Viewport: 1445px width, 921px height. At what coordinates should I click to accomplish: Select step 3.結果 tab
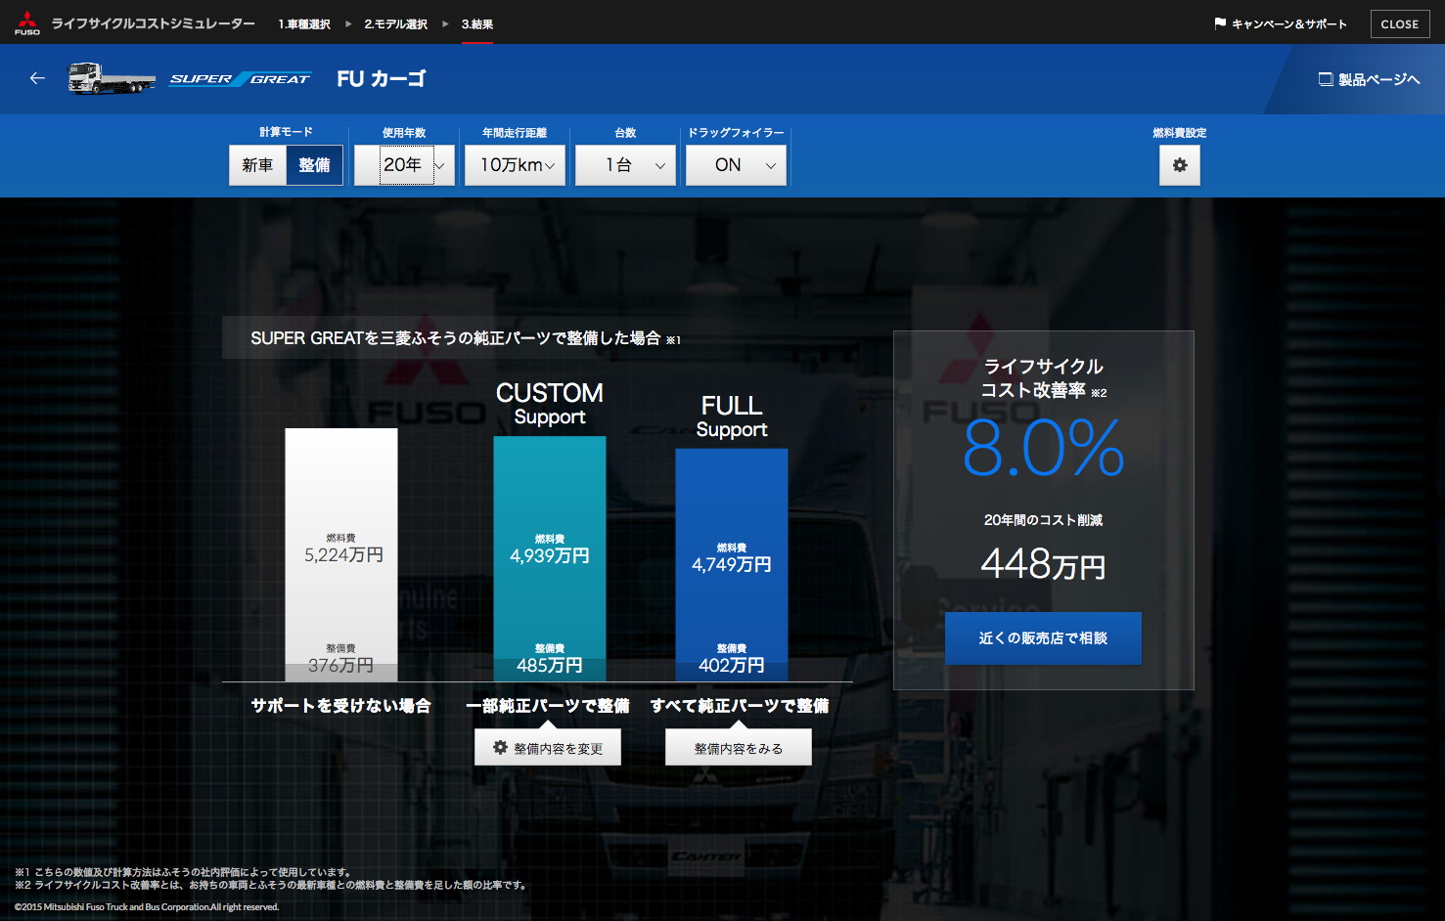(477, 23)
